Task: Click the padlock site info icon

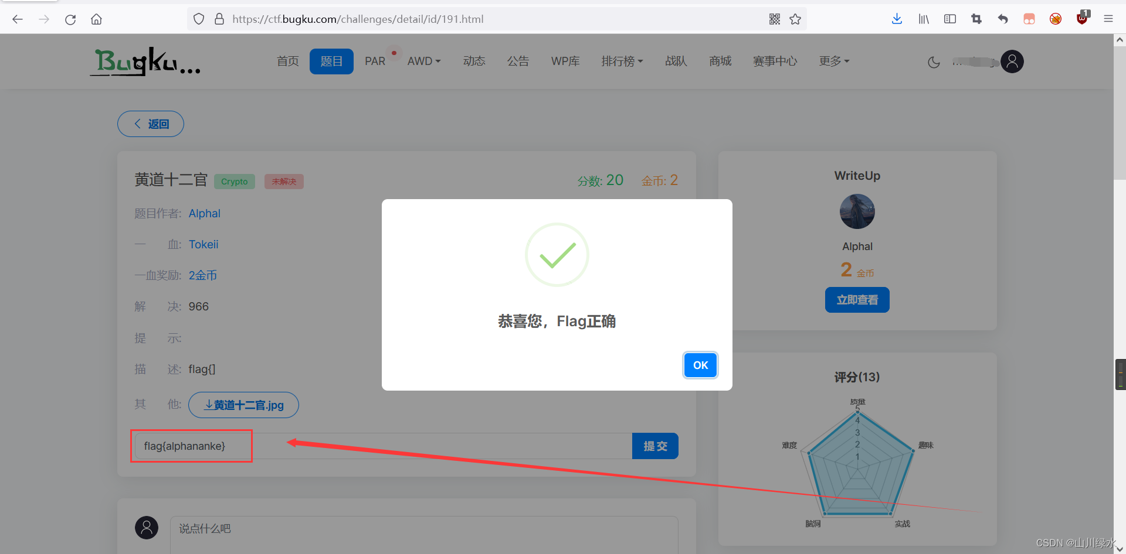Action: 219,19
